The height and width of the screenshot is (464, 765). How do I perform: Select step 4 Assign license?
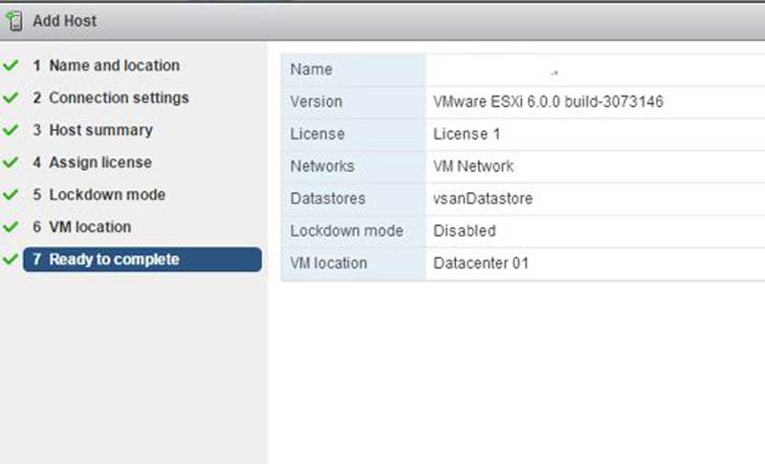(x=99, y=163)
